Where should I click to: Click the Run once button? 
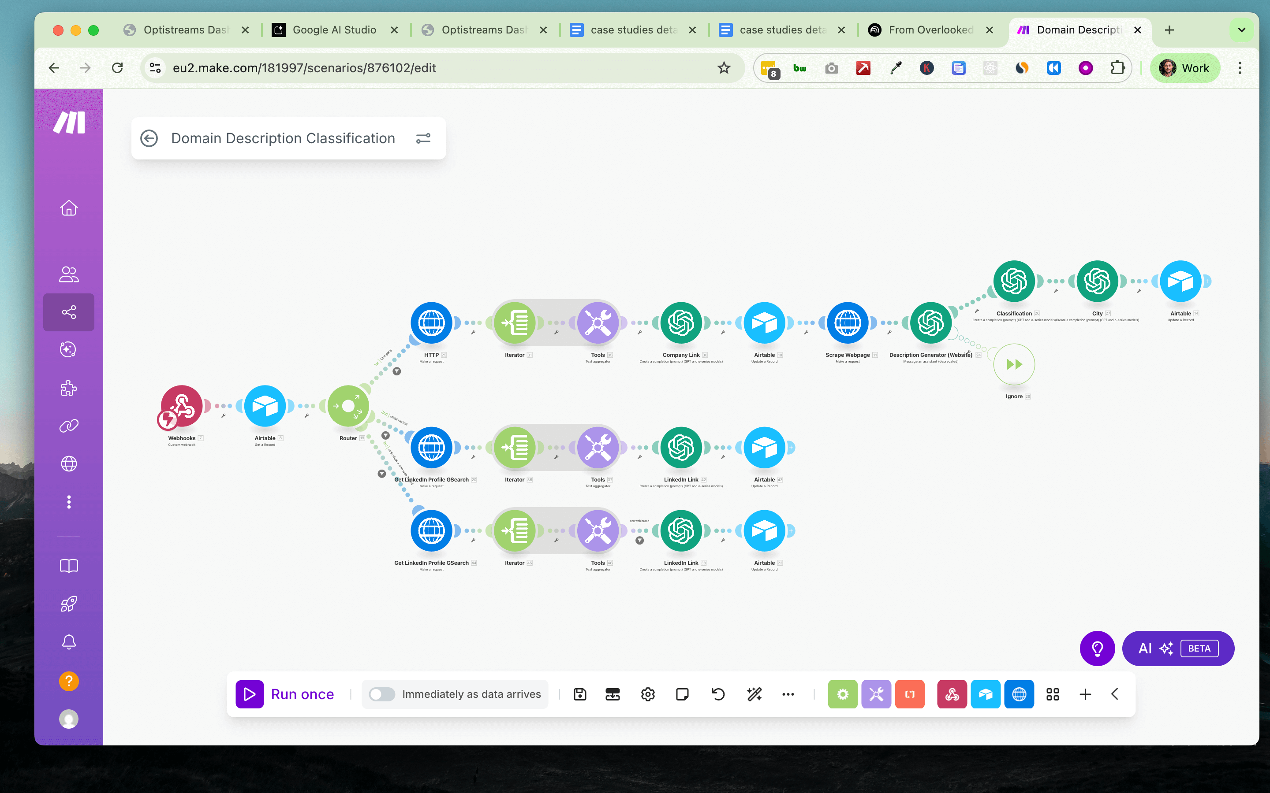click(285, 694)
